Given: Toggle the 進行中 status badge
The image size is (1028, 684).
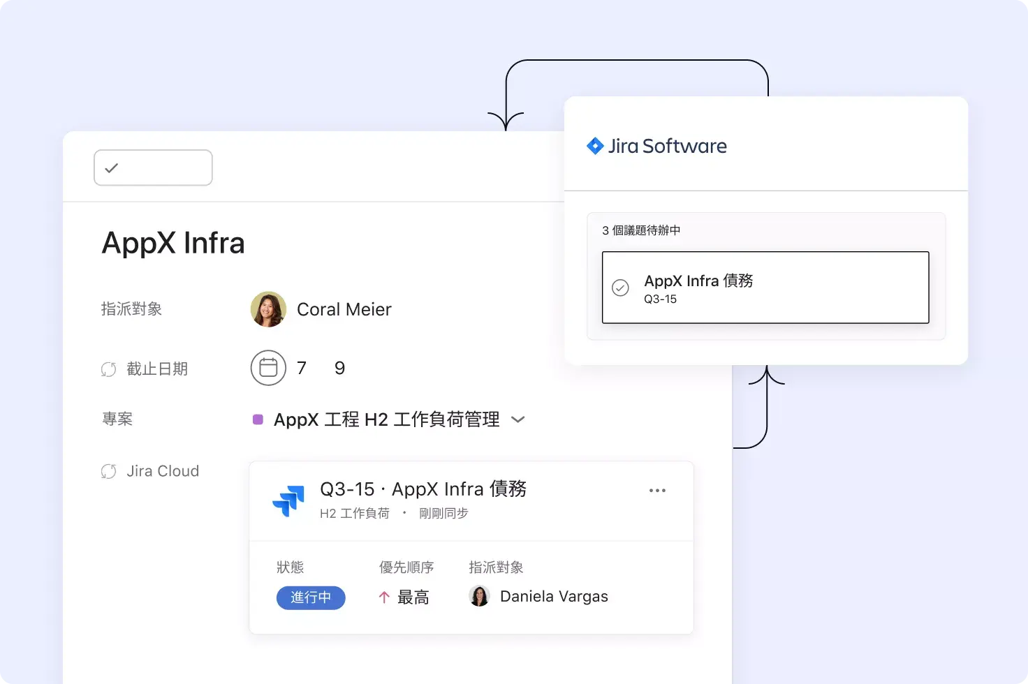Looking at the screenshot, I should pos(311,598).
